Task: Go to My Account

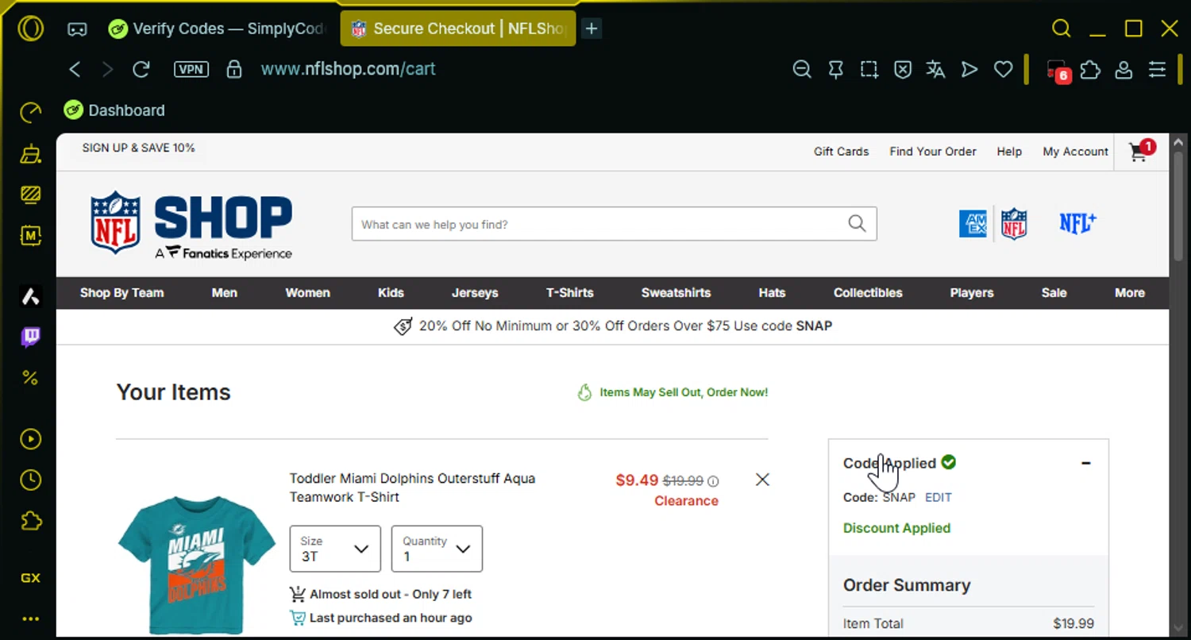Action: [1075, 151]
